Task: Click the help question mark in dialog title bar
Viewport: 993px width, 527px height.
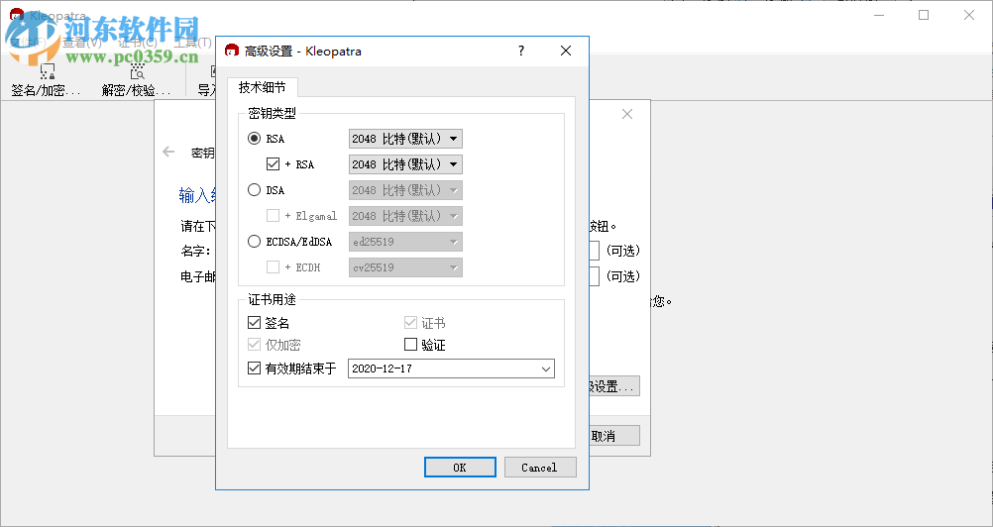Action: click(521, 51)
